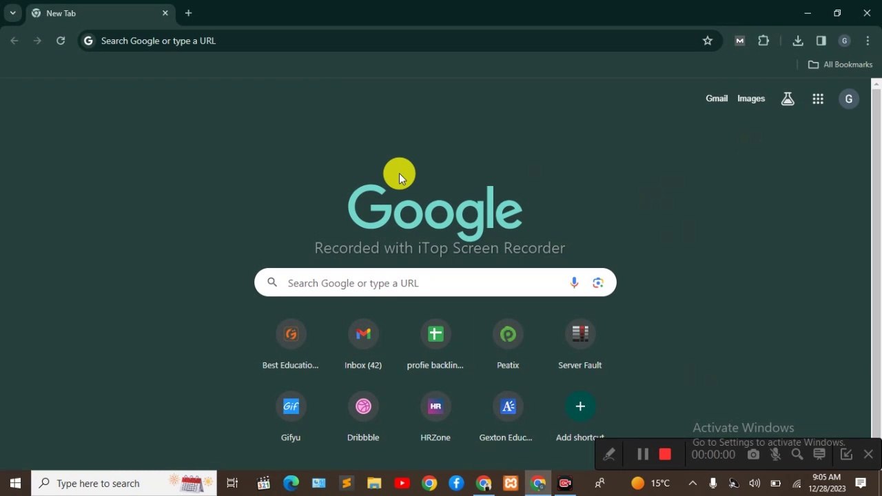Open the All Bookmarks folder
The height and width of the screenshot is (496, 882).
coord(840,64)
